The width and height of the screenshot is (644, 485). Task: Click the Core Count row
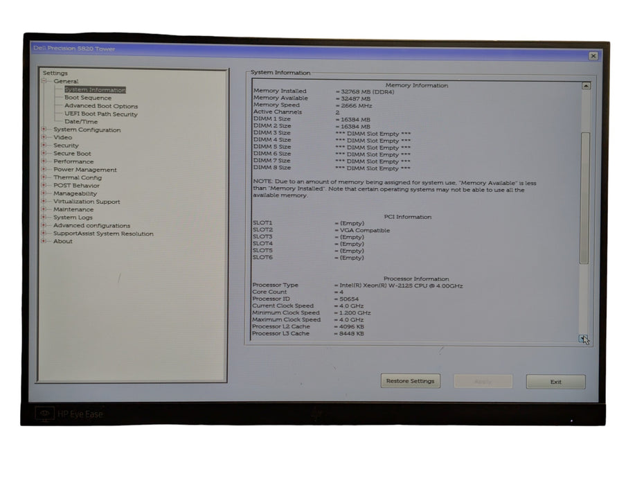298,292
